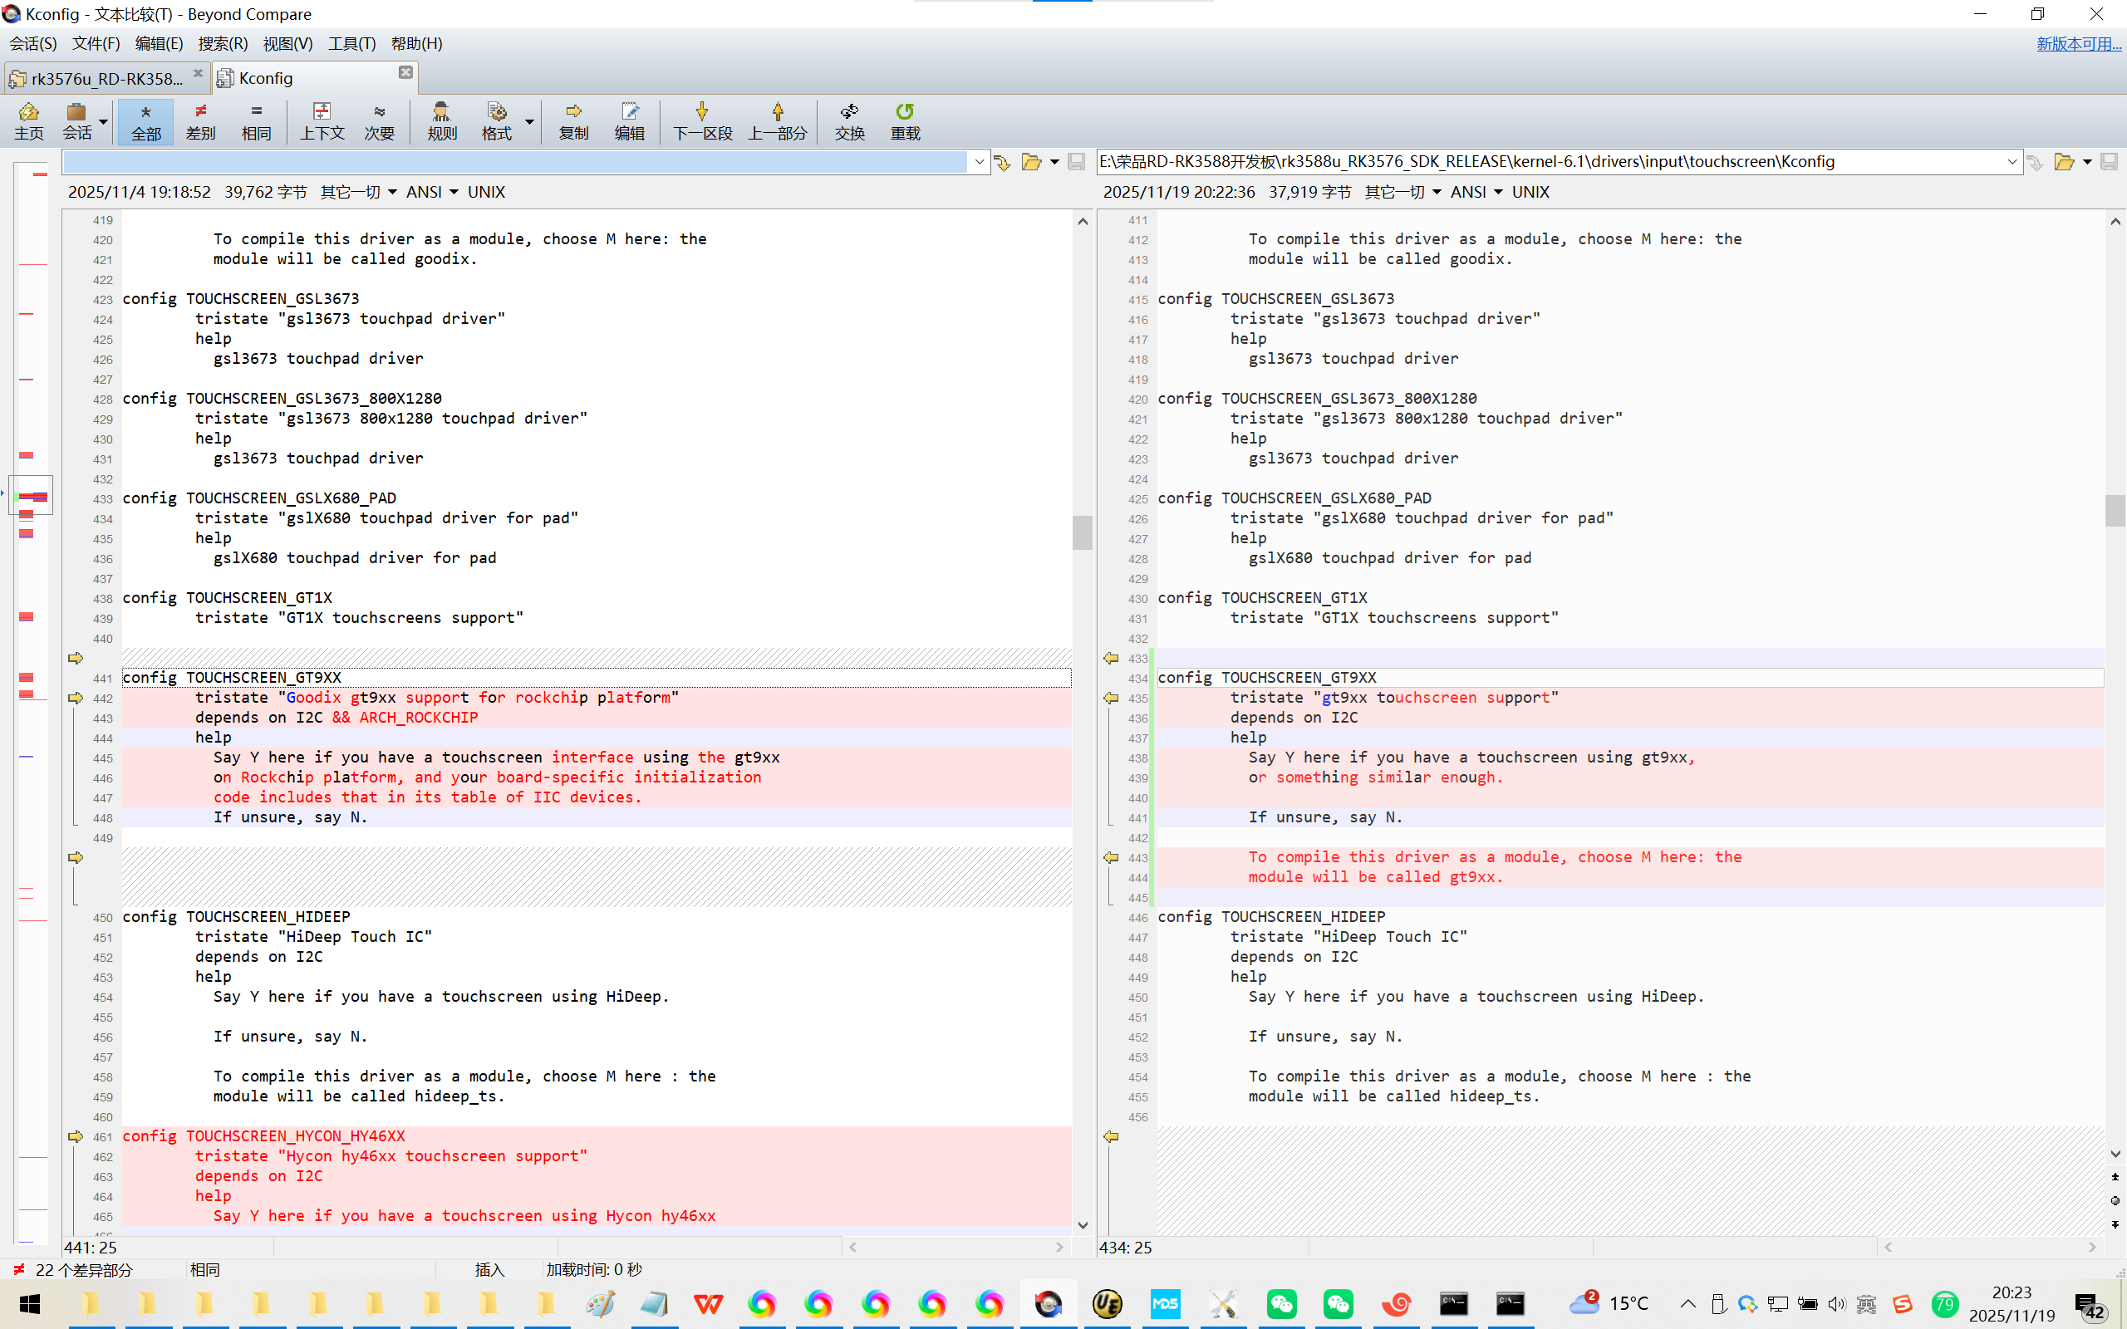Expand the left ANSI encoding dropdown
2127x1329 pixels.
tap(454, 192)
